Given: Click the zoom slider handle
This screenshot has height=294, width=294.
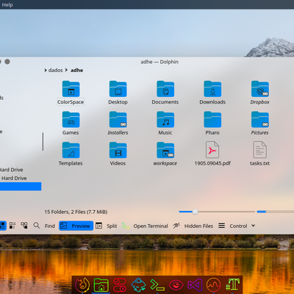Looking at the screenshot, I should tap(195, 212).
